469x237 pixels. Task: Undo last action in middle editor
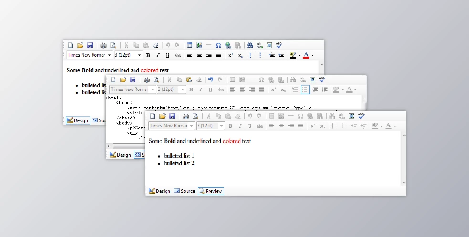(x=210, y=79)
